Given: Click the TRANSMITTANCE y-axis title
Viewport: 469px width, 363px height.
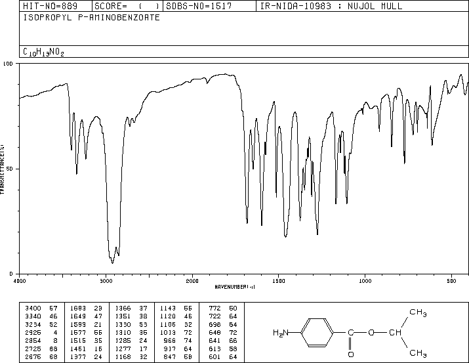Looking at the screenshot, I should [x=2, y=169].
